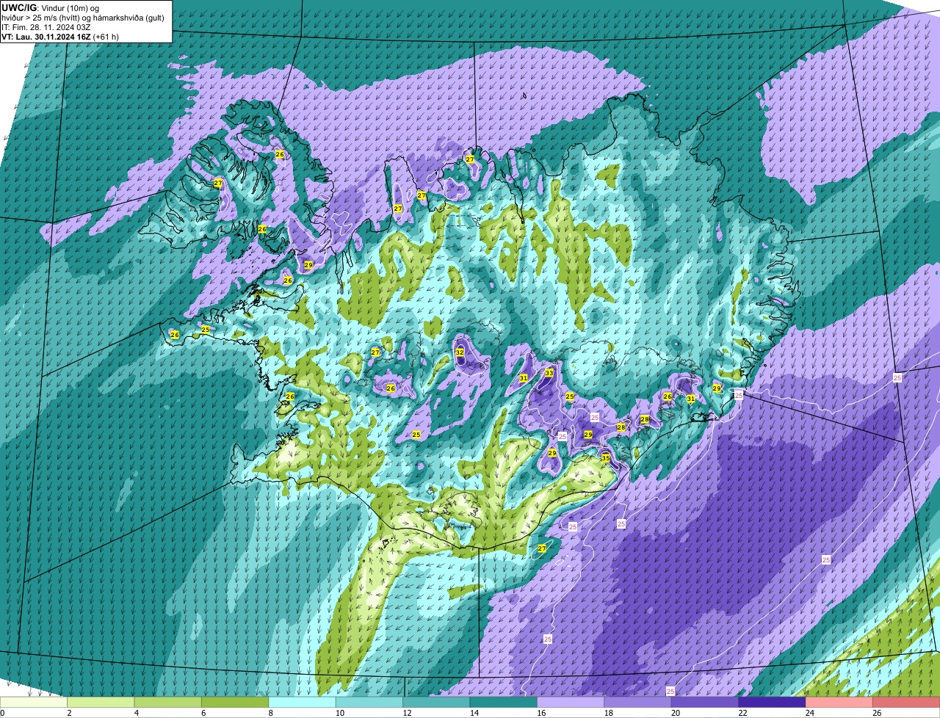Click the 'IT: Fim. 28. 11. 2024 03Z' line
The height and width of the screenshot is (718, 940).
(x=46, y=27)
